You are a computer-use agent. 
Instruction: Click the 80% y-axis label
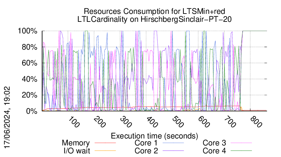[x=29, y=47]
